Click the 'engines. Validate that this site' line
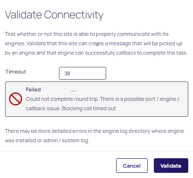193x178 pixels. pos(93,43)
